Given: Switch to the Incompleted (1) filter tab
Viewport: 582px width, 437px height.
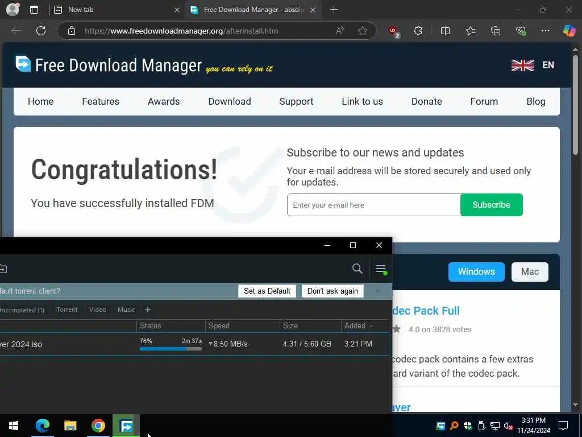Looking at the screenshot, I should coord(22,310).
